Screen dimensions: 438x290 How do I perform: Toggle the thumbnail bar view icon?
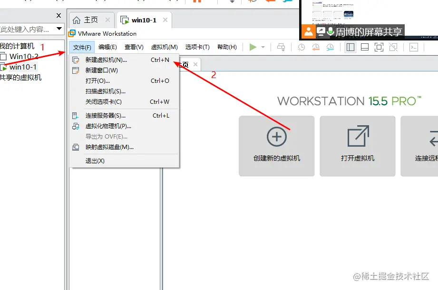[365, 47]
